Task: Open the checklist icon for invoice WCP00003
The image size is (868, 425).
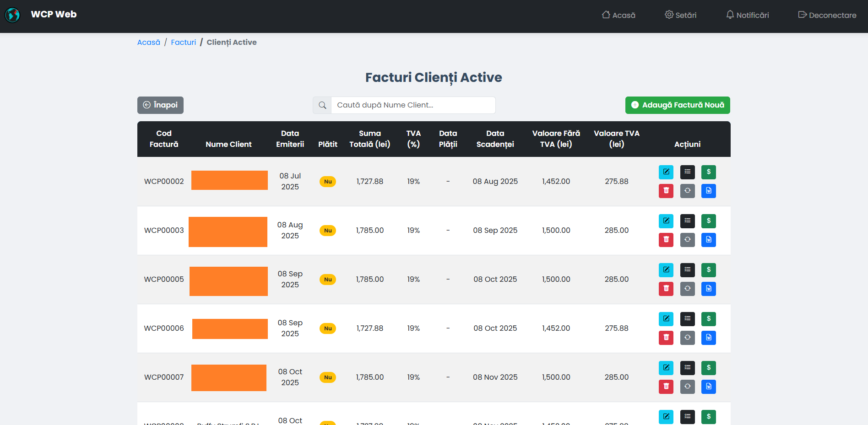Action: click(x=687, y=221)
